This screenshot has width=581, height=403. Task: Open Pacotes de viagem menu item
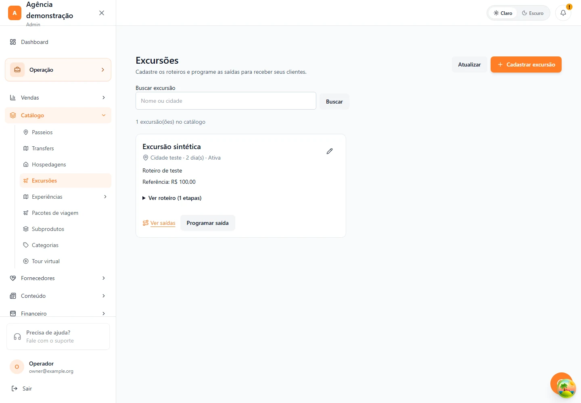65,213
